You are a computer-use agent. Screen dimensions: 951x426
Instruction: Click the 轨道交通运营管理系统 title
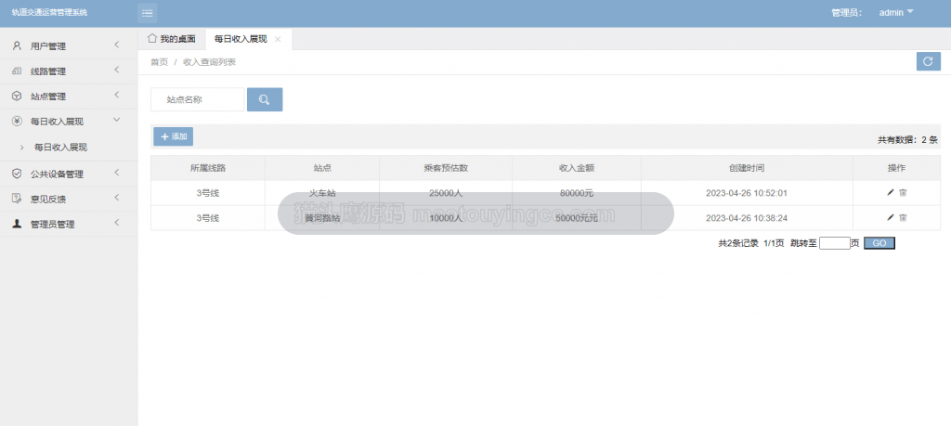point(50,13)
